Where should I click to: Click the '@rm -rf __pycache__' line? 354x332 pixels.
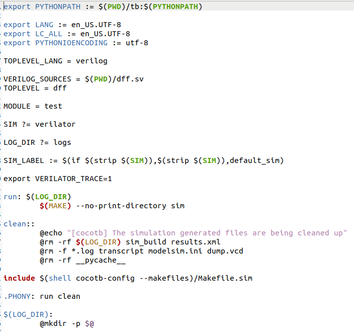[82, 260]
